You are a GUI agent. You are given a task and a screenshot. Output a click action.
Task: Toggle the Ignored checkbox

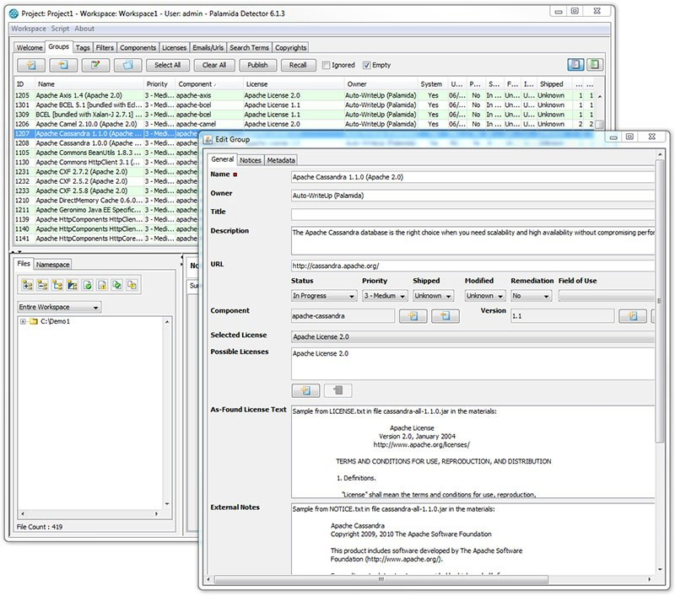327,65
